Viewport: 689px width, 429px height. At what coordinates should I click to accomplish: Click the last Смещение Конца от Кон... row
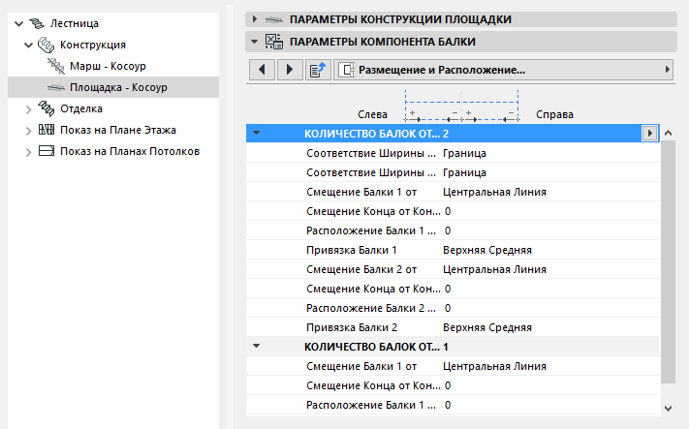click(453, 386)
